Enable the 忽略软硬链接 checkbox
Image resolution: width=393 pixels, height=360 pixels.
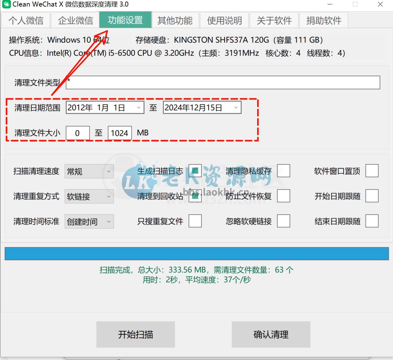point(284,221)
